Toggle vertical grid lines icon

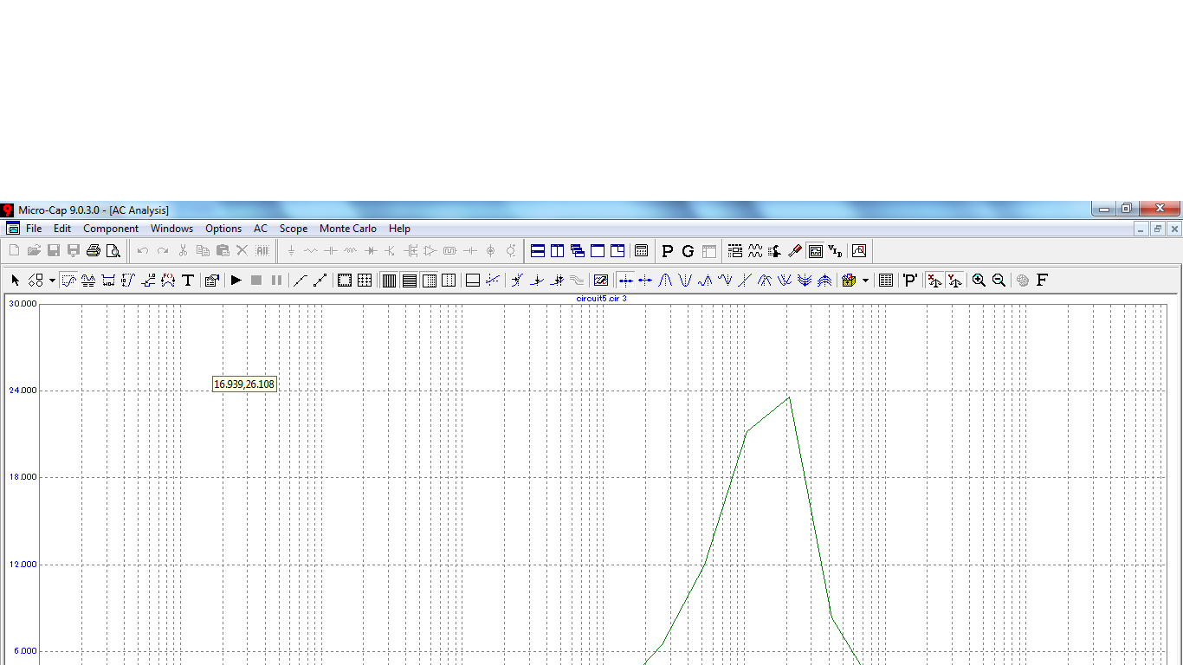point(389,281)
